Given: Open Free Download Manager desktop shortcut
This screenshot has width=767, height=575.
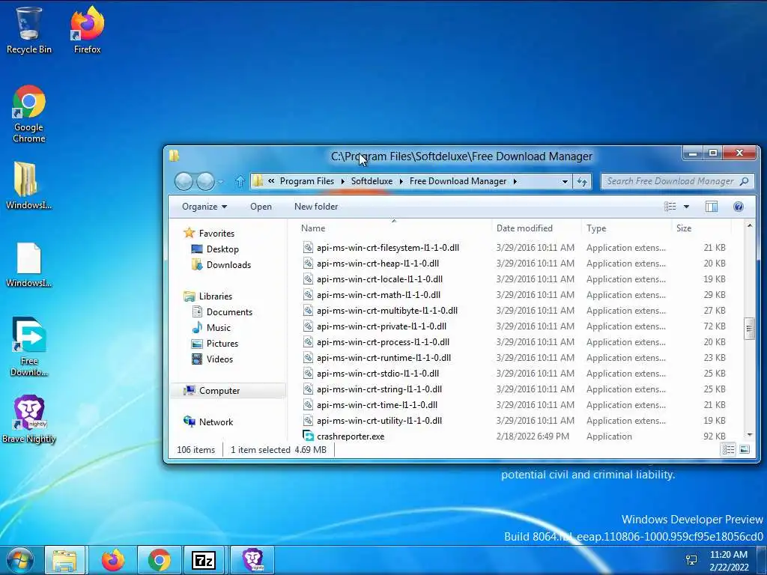Looking at the screenshot, I should (x=29, y=347).
